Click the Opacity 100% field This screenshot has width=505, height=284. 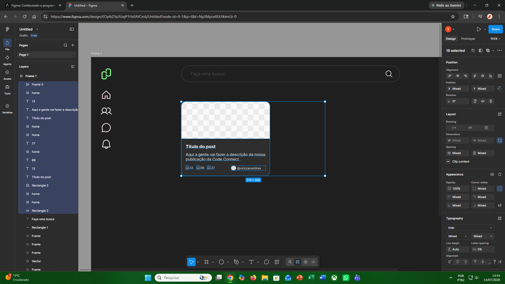coord(457,189)
